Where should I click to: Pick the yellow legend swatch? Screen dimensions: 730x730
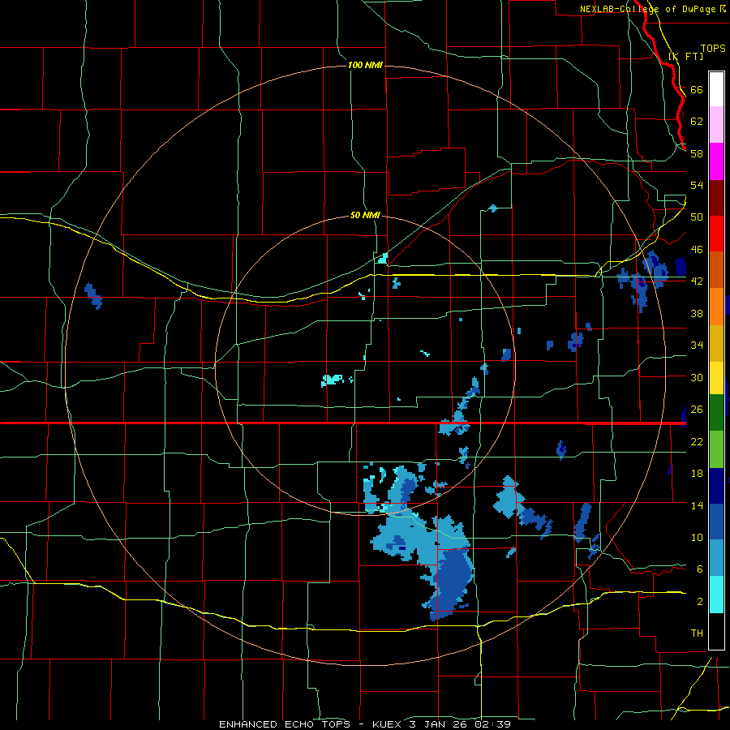(x=716, y=377)
